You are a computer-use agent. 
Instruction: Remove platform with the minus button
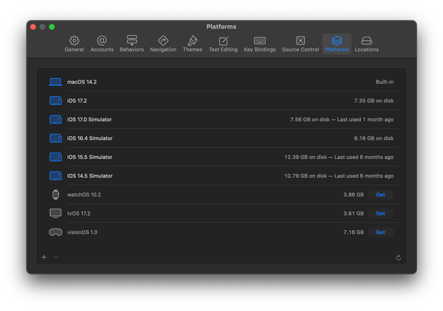(56, 257)
